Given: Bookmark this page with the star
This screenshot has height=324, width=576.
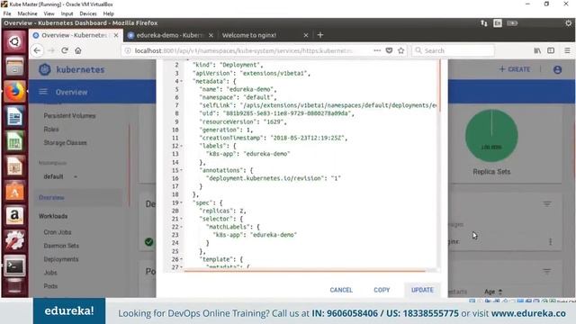Looking at the screenshot, I should (400, 50).
